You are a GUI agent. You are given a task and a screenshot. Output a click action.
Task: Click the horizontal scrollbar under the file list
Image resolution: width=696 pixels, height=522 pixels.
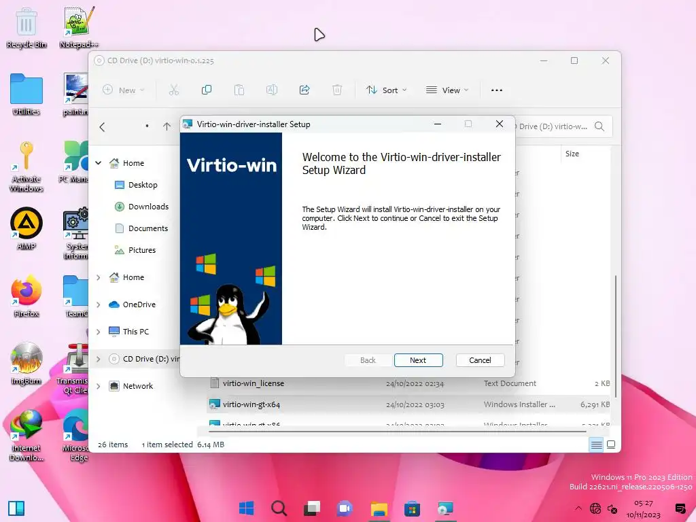[x=397, y=431]
